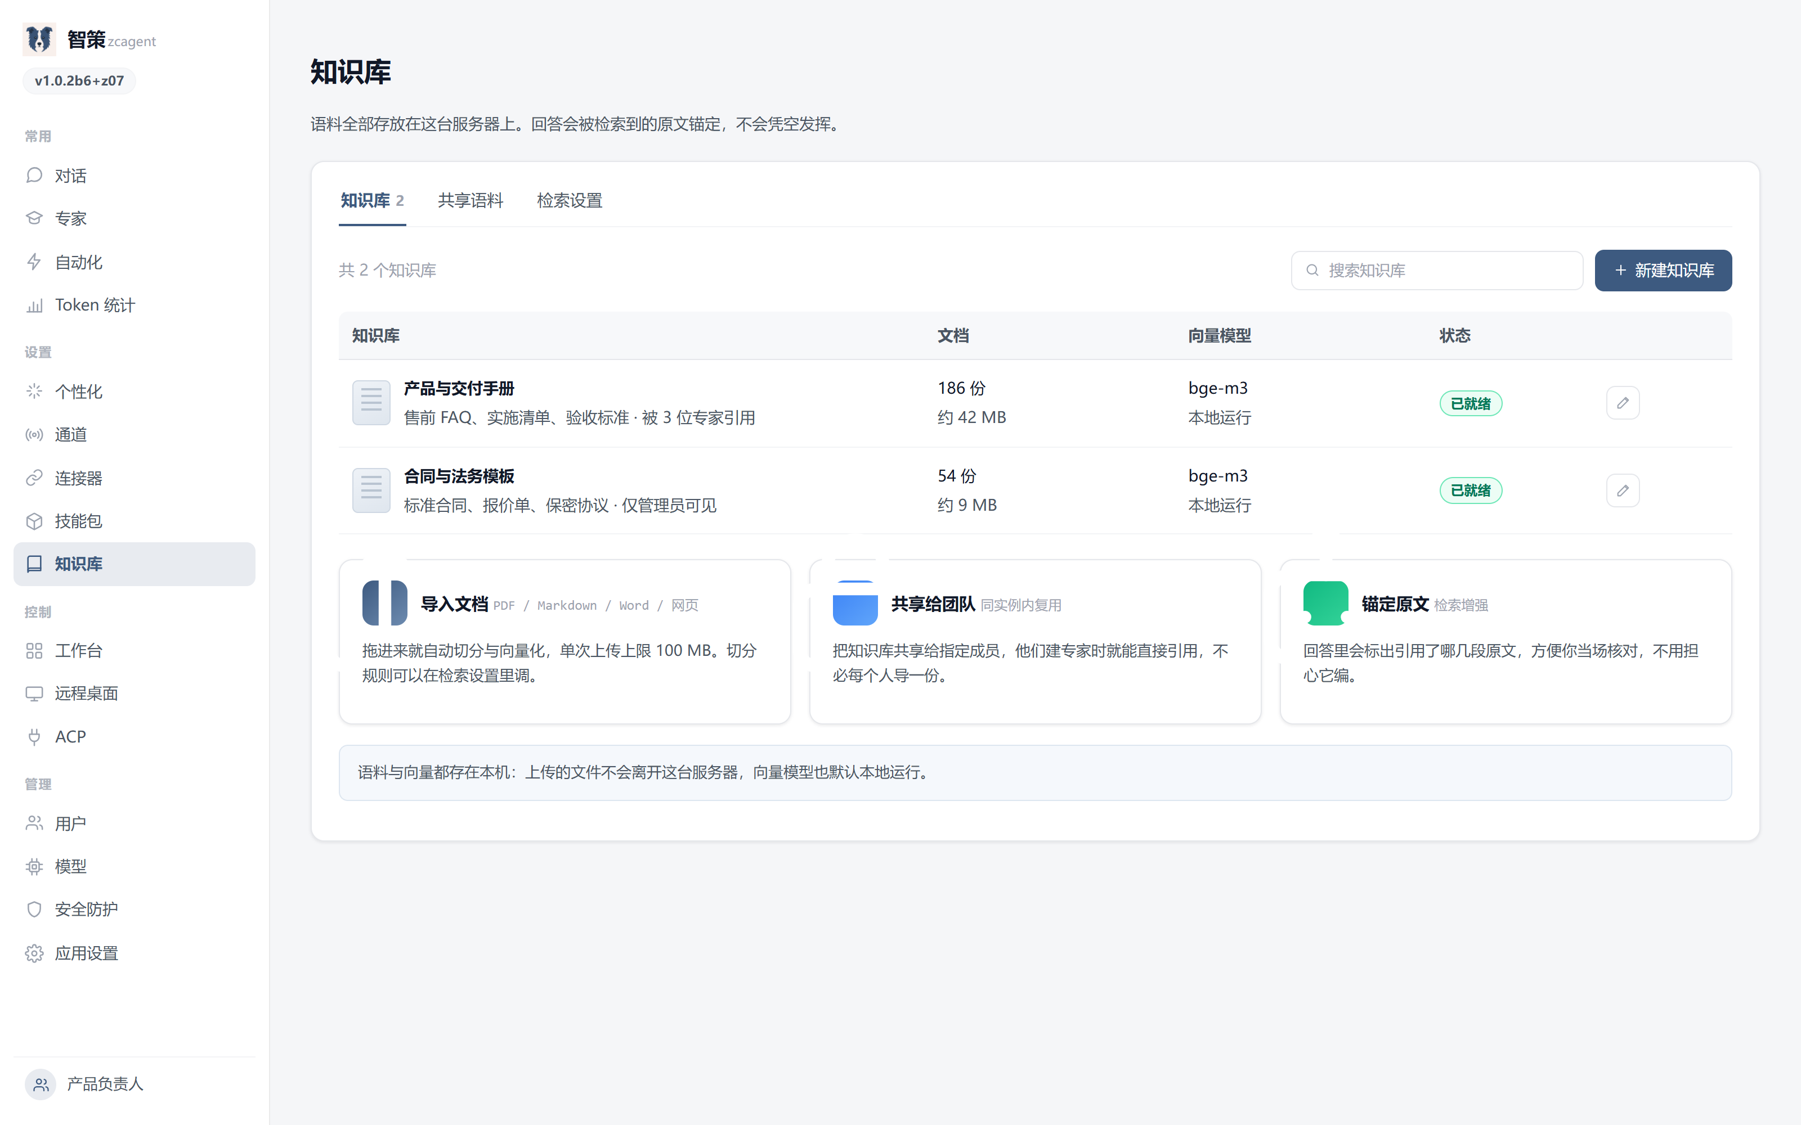The width and height of the screenshot is (1801, 1125).
Task: Click the 应用设置 gear icon
Action: tap(34, 953)
